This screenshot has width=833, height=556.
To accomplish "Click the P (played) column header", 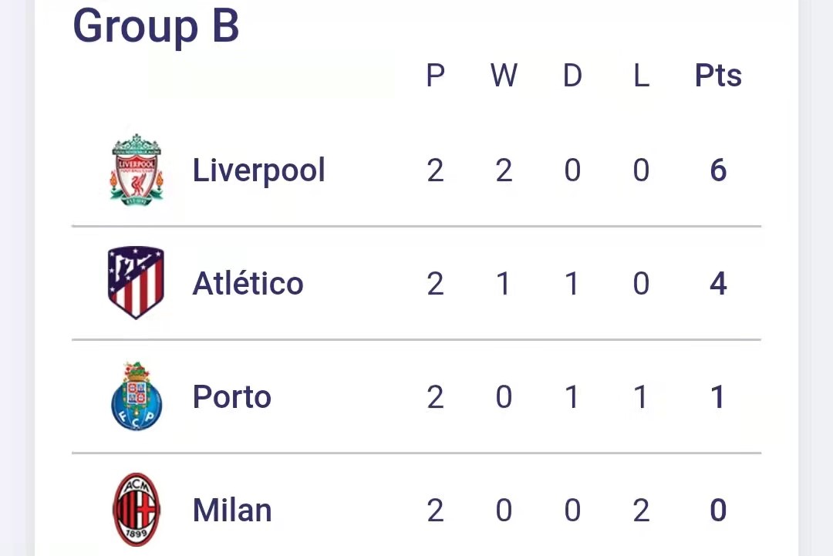I will [435, 76].
